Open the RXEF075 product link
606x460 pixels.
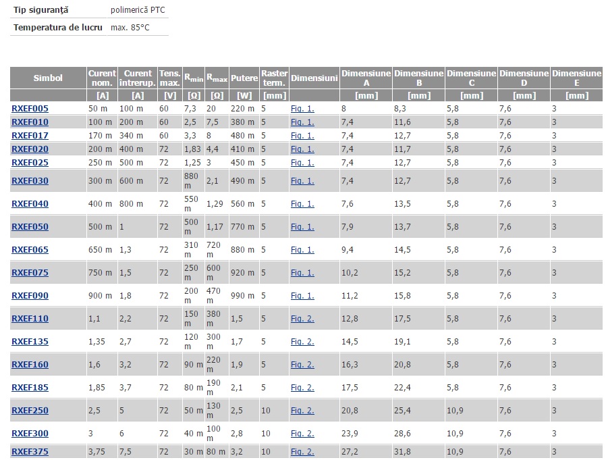pyautogui.click(x=30, y=273)
